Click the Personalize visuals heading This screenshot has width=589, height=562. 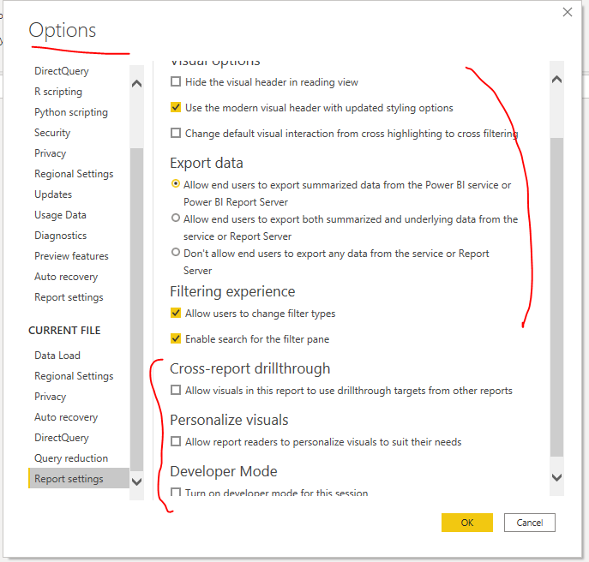pos(229,420)
